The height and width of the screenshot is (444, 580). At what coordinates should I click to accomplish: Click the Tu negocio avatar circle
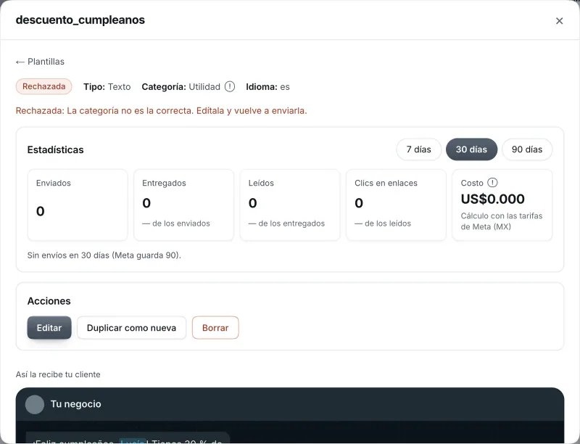[35, 404]
